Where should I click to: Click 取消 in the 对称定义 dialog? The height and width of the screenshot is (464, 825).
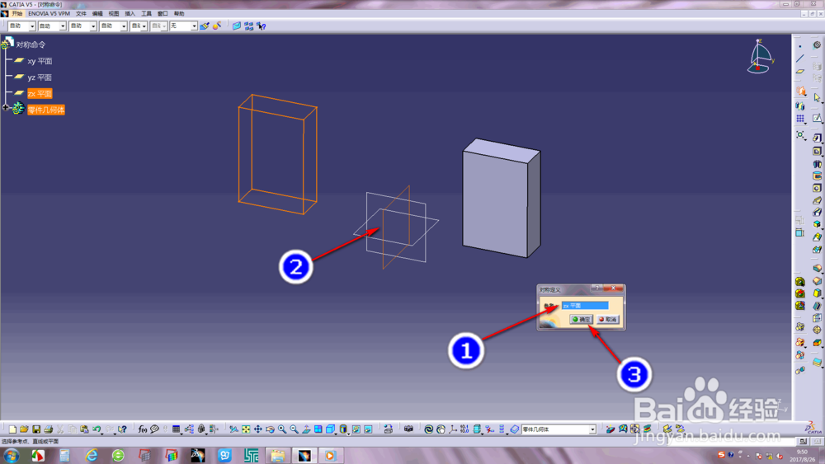608,320
